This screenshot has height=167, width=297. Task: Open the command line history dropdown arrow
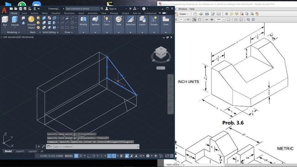coord(138,147)
